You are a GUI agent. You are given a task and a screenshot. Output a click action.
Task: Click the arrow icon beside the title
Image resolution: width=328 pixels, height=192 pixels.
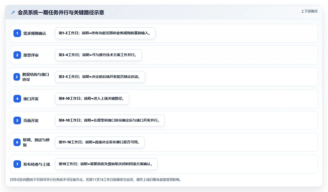click(x=13, y=12)
